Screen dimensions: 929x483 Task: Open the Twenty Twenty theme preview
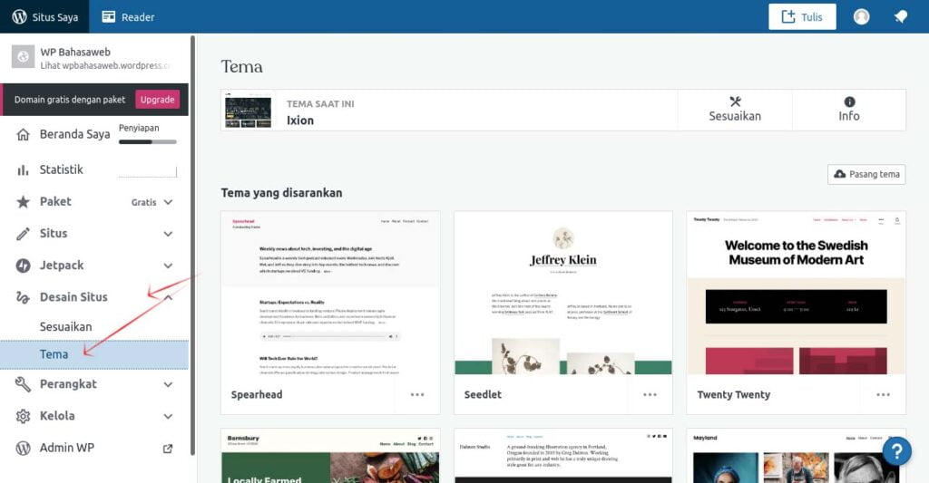click(797, 293)
